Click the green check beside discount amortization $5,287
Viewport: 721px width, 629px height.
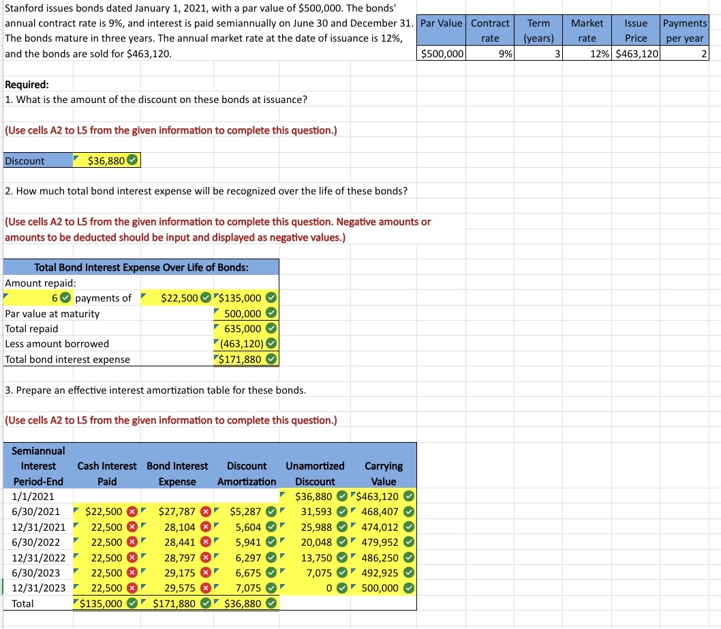[272, 512]
